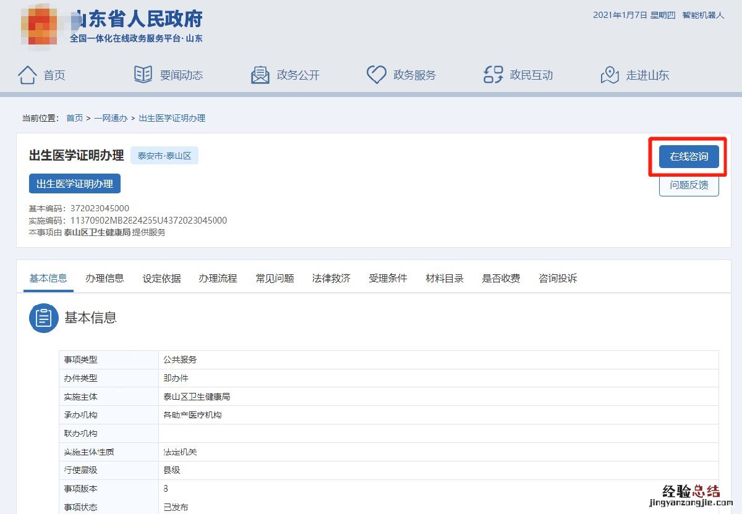Click the envelope icon beside 政务公开
Image resolution: width=742 pixels, height=514 pixels.
[x=260, y=75]
